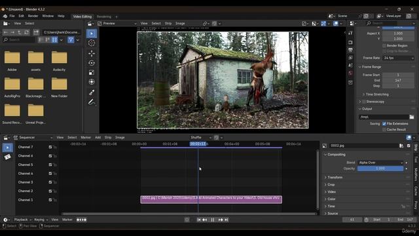
Task: Open the Shuffle overlap mode dropdown
Action: point(200,138)
